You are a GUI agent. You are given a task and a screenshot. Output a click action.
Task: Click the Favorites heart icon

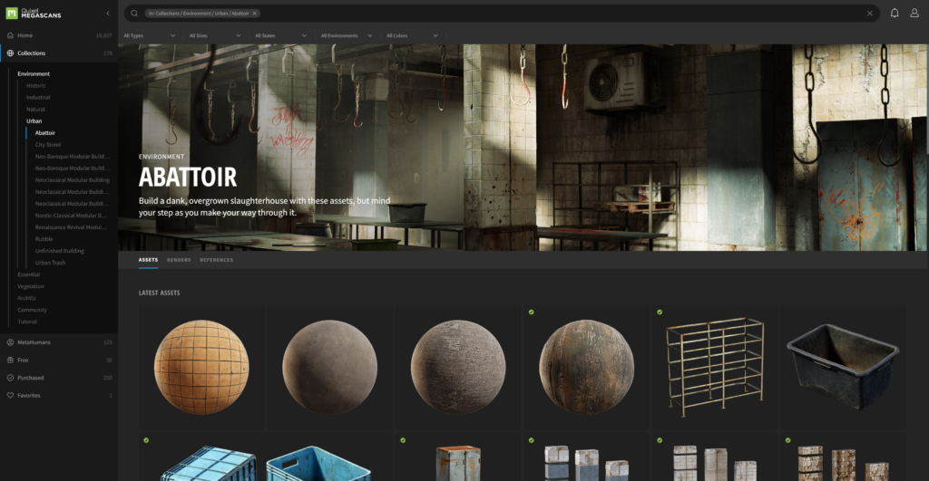[x=10, y=395]
